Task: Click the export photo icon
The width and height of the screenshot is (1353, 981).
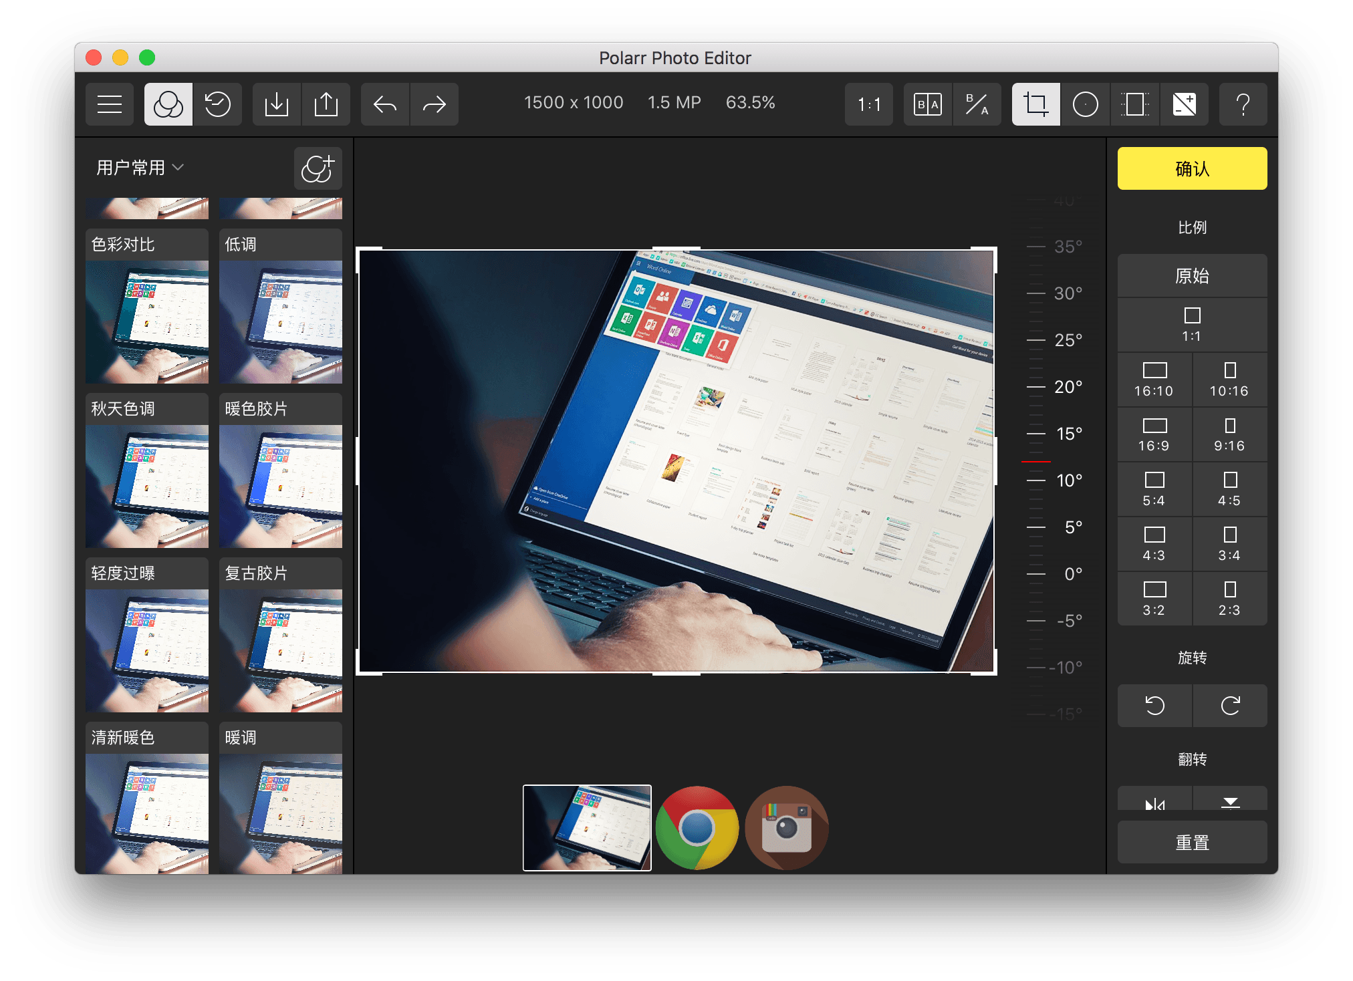Action: tap(326, 104)
